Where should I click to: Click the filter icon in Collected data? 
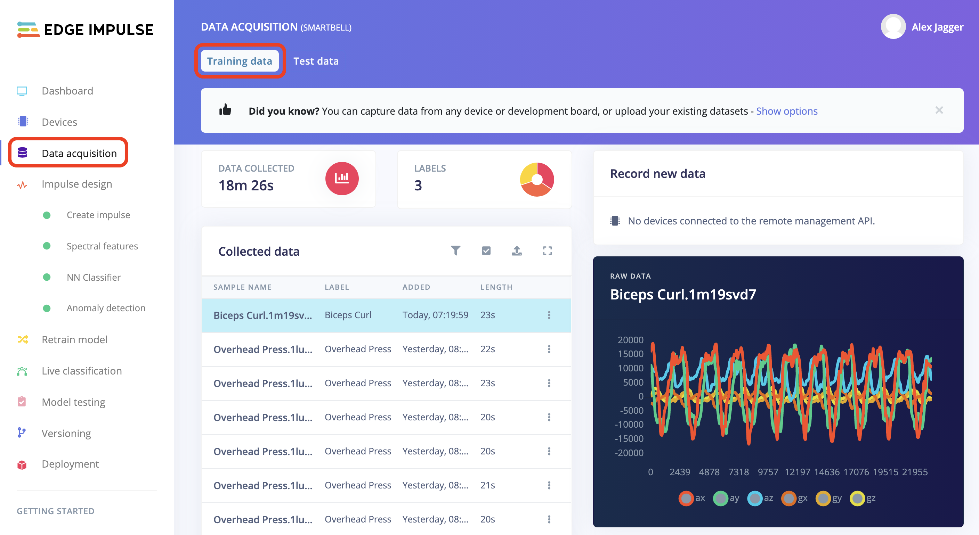coord(455,250)
